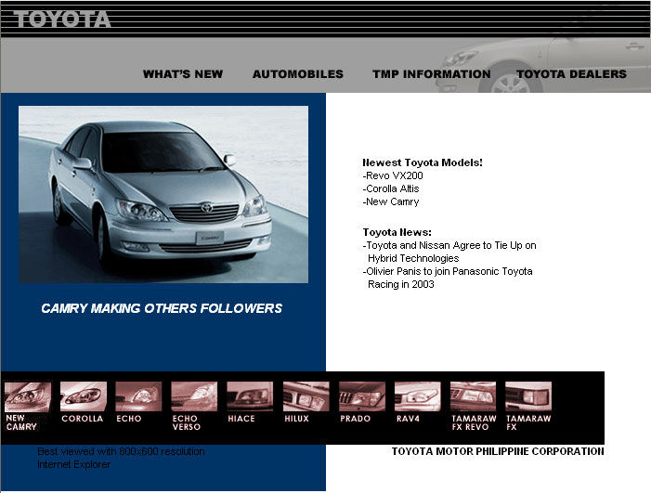Read Toyota and Nissan hybrid tie-up news
651x493 pixels.
pyautogui.click(x=449, y=252)
